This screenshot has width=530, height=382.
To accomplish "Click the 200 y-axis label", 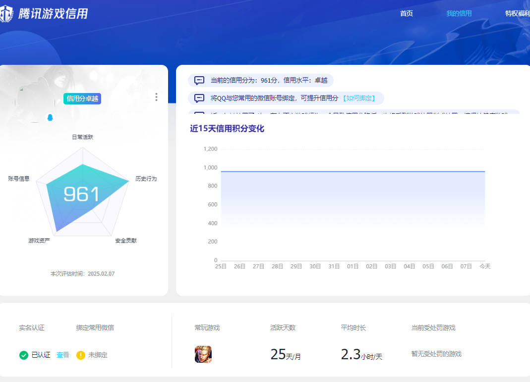I will point(213,241).
